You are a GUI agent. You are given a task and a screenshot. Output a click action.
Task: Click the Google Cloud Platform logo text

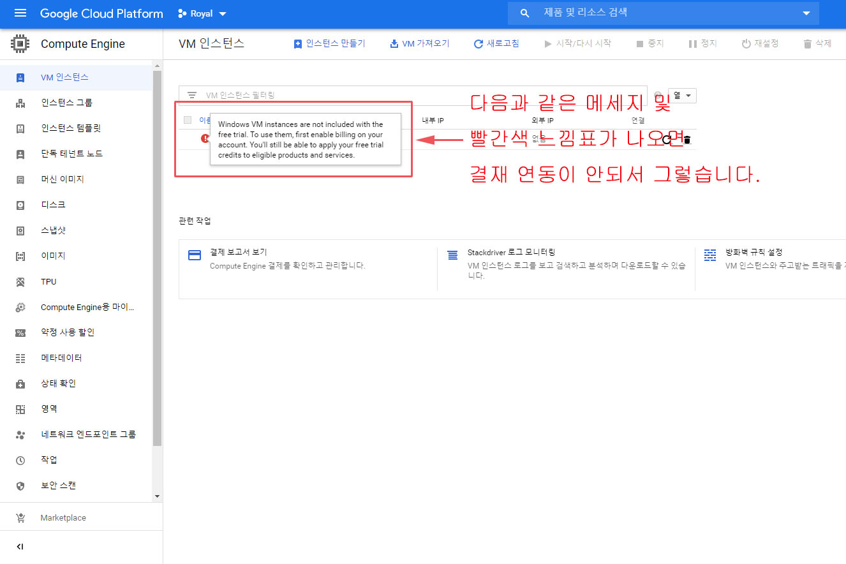(101, 13)
